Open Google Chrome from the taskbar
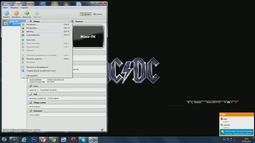255x143 pixels. click(53, 140)
